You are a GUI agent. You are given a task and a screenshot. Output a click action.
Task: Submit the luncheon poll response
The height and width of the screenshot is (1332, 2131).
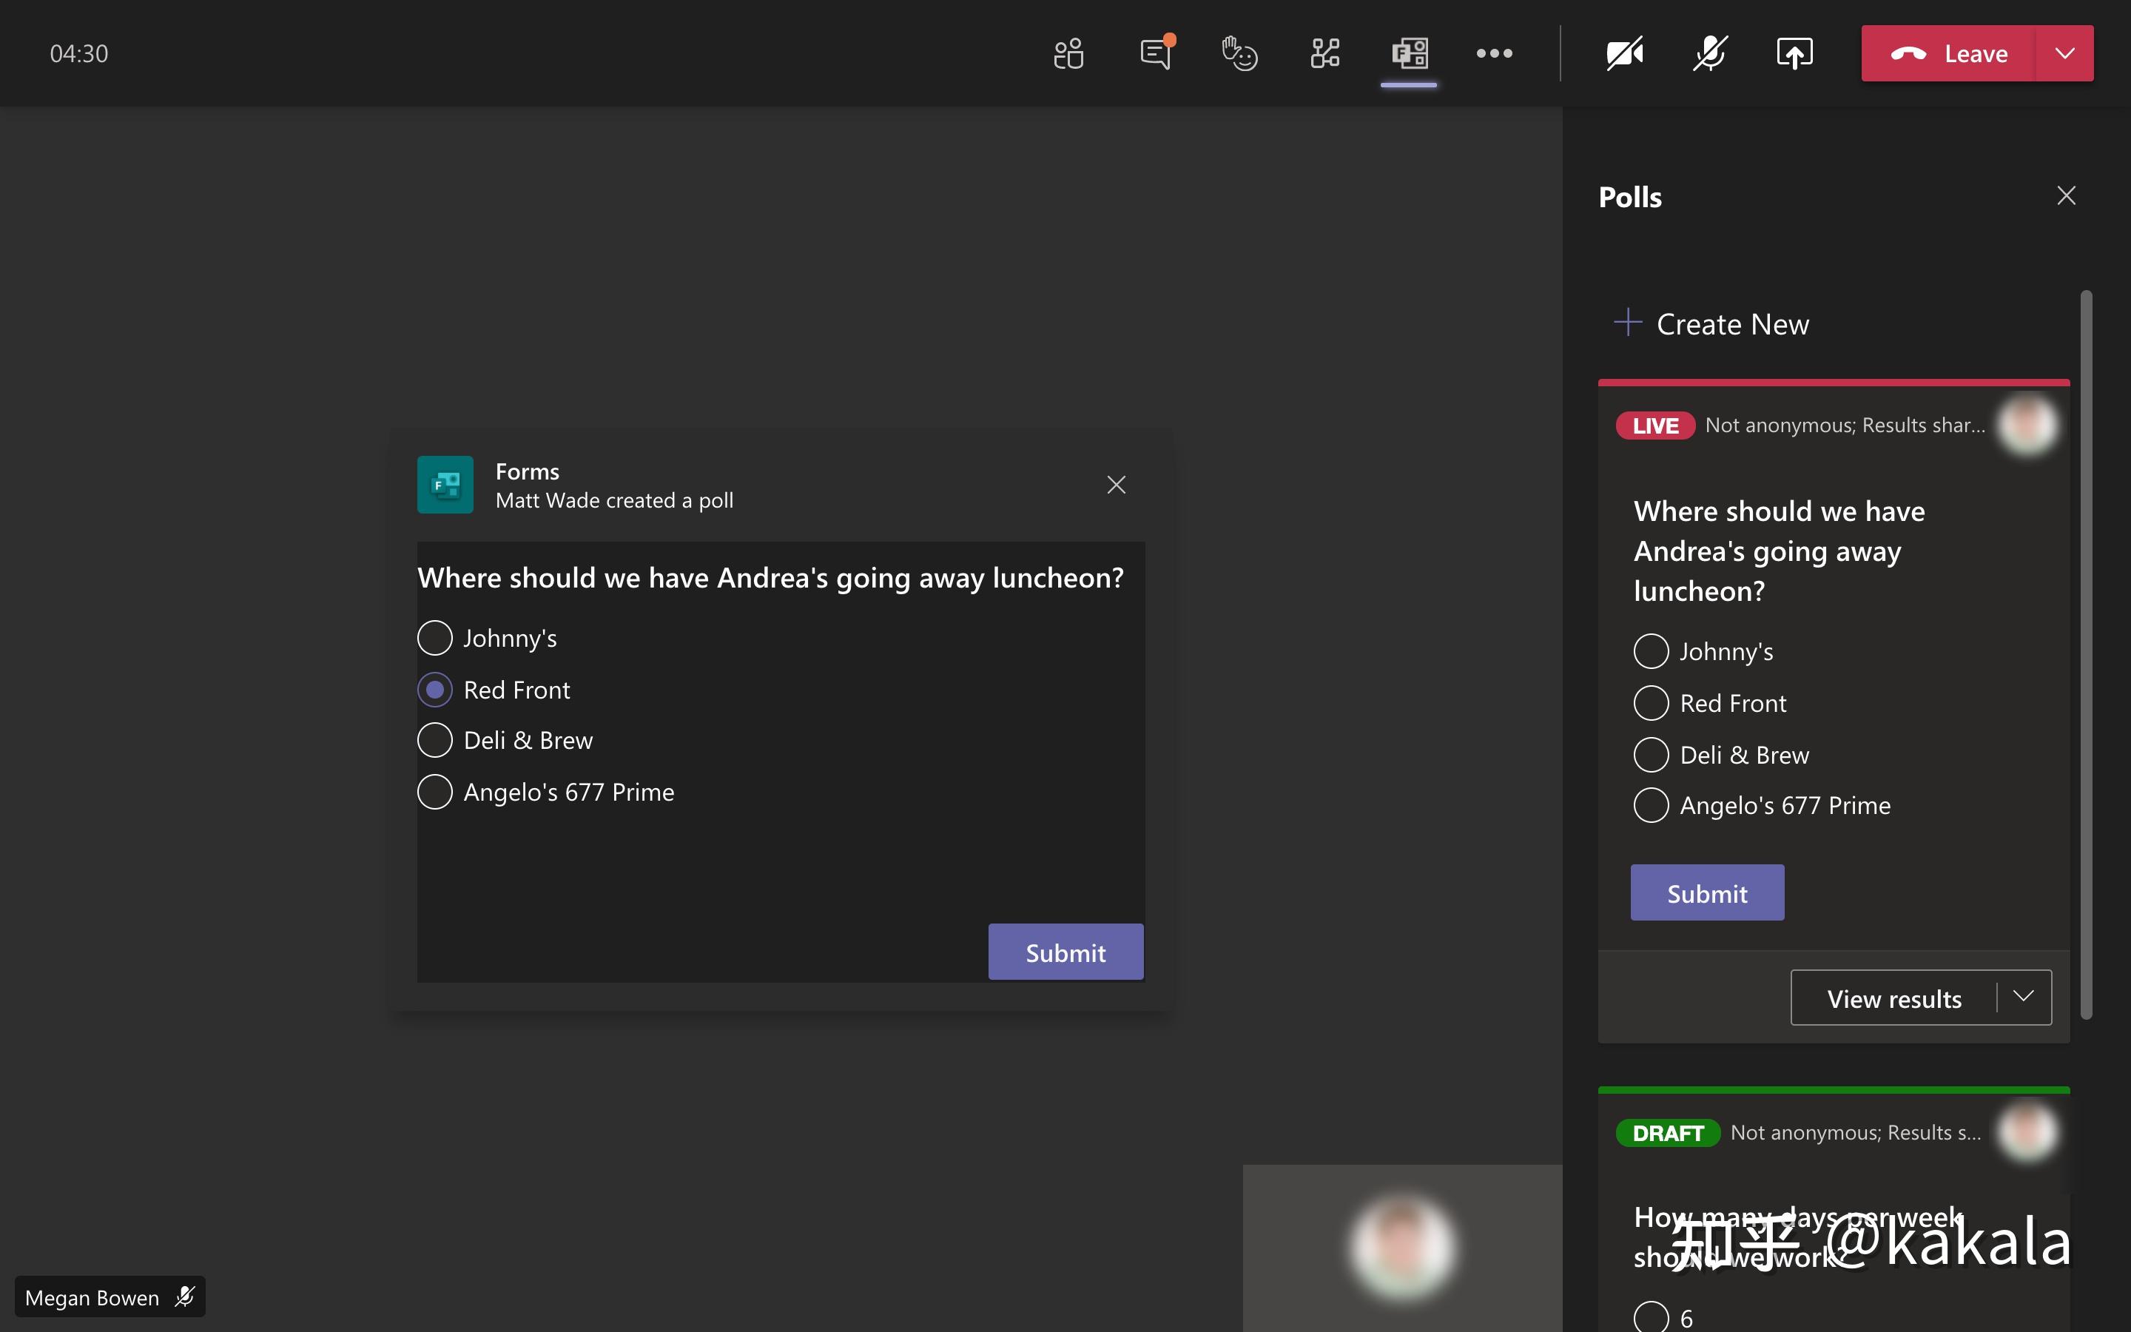click(1065, 952)
